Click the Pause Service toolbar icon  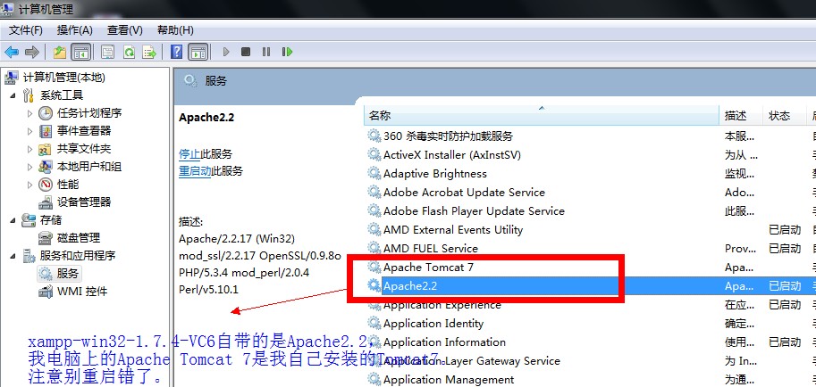[266, 52]
